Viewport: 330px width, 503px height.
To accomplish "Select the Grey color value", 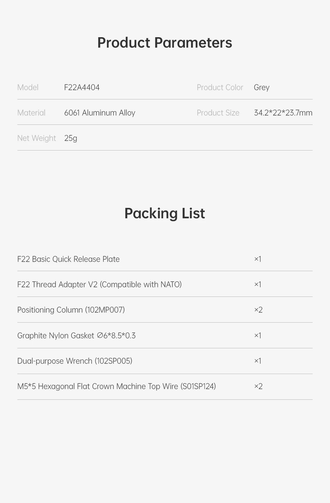I will (x=262, y=88).
